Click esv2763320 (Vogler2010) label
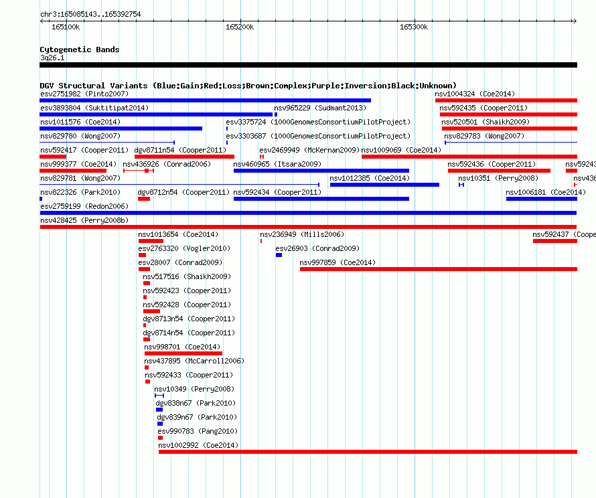Image resolution: width=596 pixels, height=498 pixels. click(184, 248)
